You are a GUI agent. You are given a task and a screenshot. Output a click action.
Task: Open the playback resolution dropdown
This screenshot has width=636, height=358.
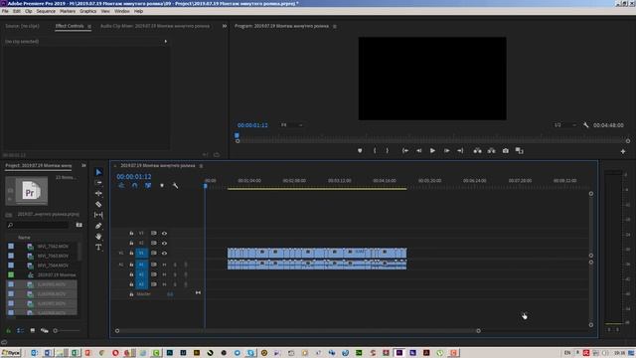tap(565, 125)
